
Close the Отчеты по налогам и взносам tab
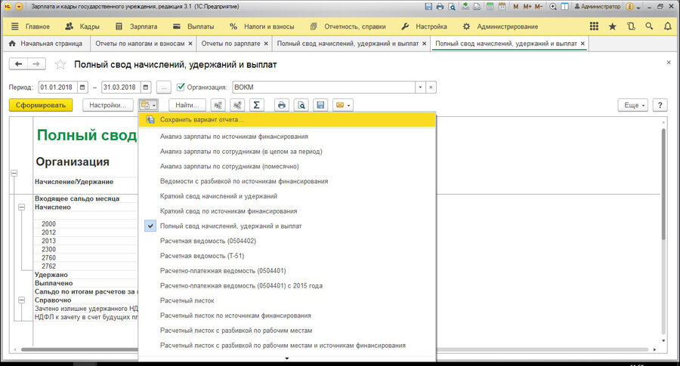(x=190, y=43)
